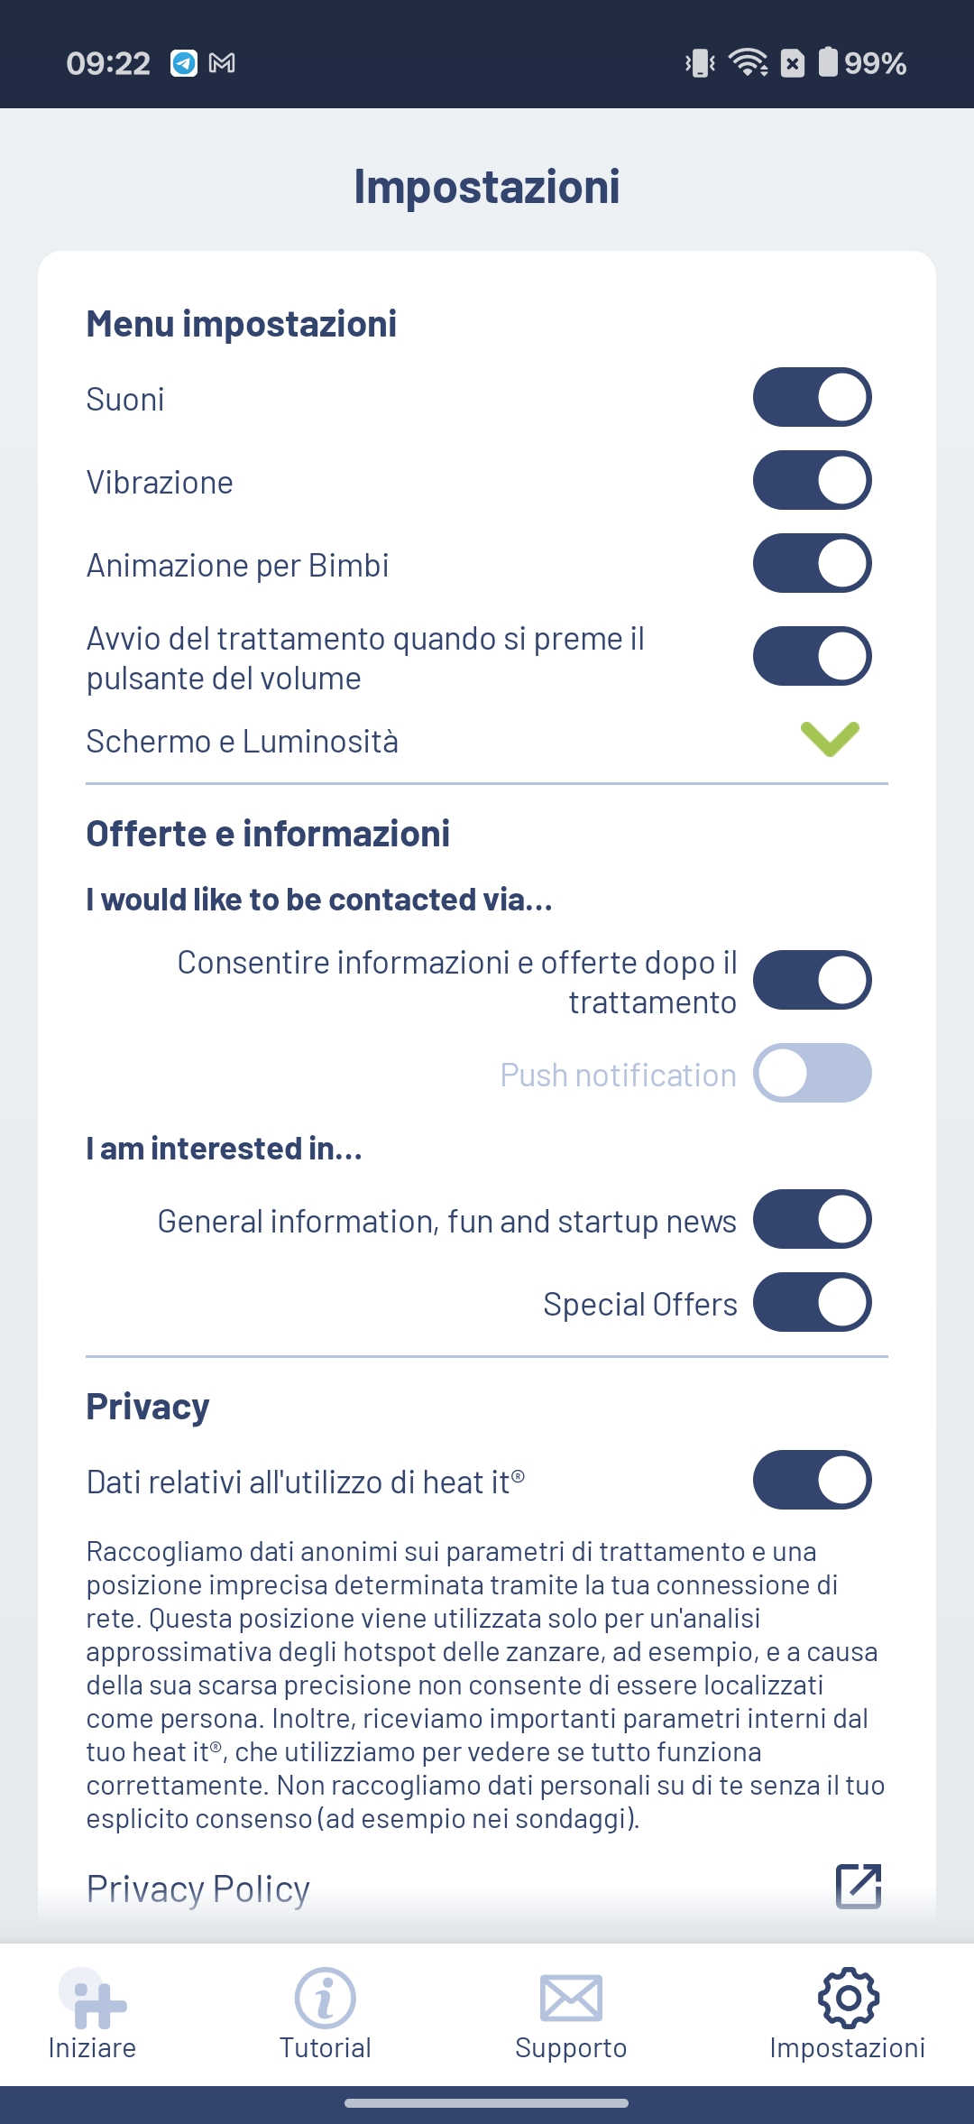Tap the Supporto envelope icon
Viewport: 974px width, 2124px height.
[571, 1998]
